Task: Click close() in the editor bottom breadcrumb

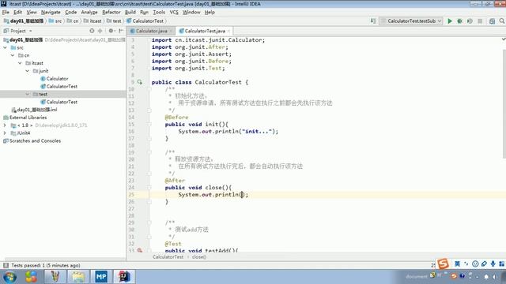Action: coord(199,257)
